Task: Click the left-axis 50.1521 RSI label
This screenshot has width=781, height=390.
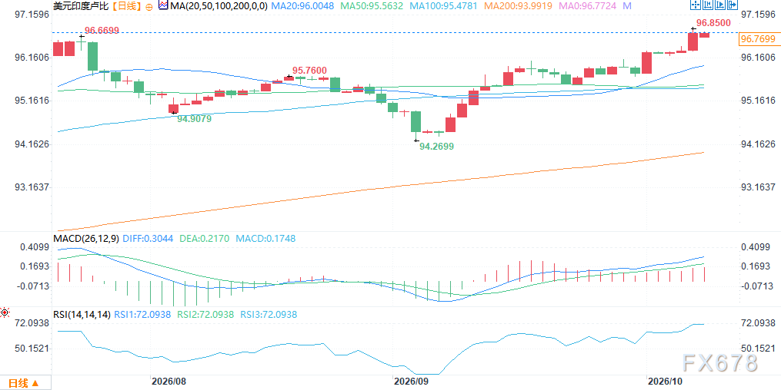Action: (x=32, y=349)
